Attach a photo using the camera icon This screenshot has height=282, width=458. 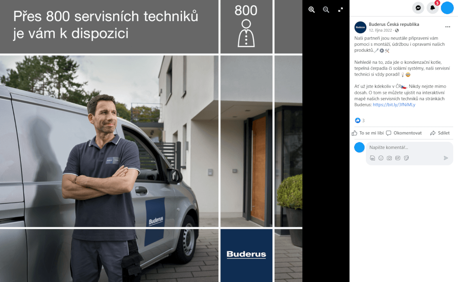click(x=389, y=158)
